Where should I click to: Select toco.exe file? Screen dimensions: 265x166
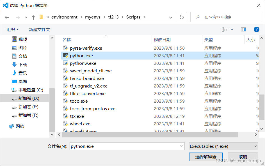coord(79,101)
